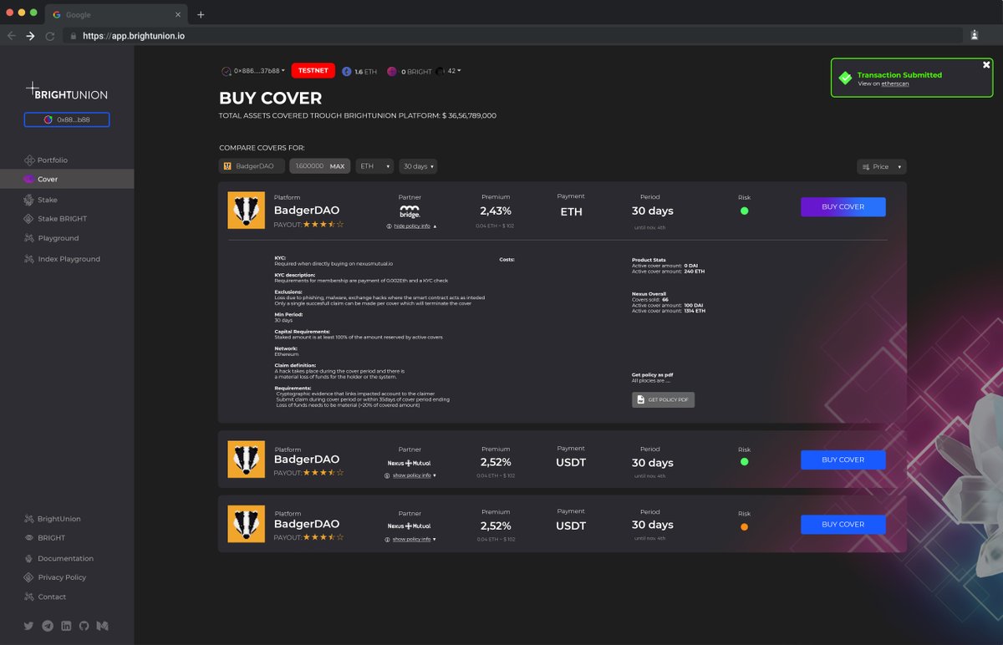
Task: Click the 2,43% premium value
Action: click(496, 211)
